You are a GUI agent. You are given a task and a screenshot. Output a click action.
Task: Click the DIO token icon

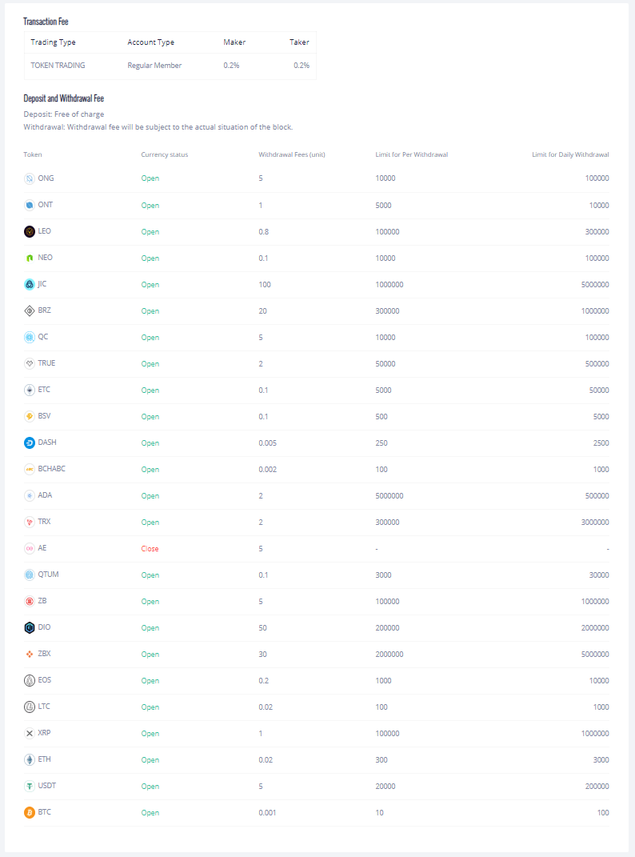pyautogui.click(x=30, y=627)
